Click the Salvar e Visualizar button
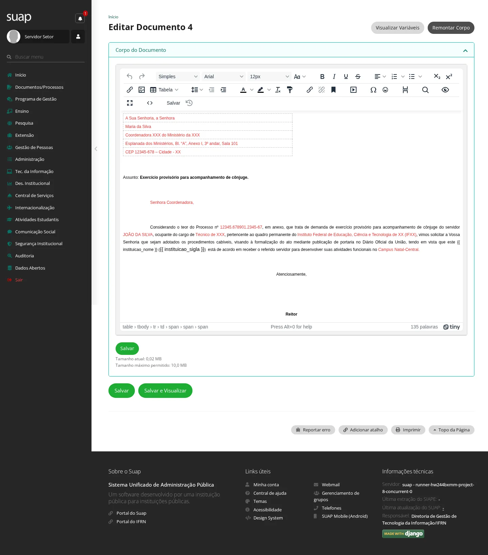The image size is (488, 555). (165, 391)
